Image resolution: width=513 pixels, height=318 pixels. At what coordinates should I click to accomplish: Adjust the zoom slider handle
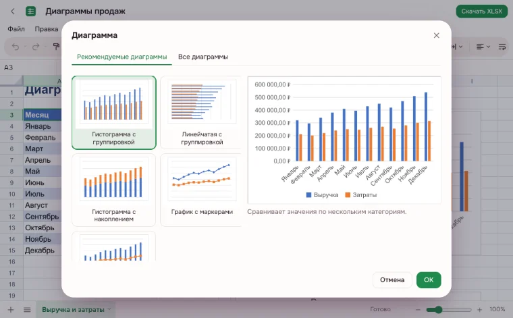438,309
